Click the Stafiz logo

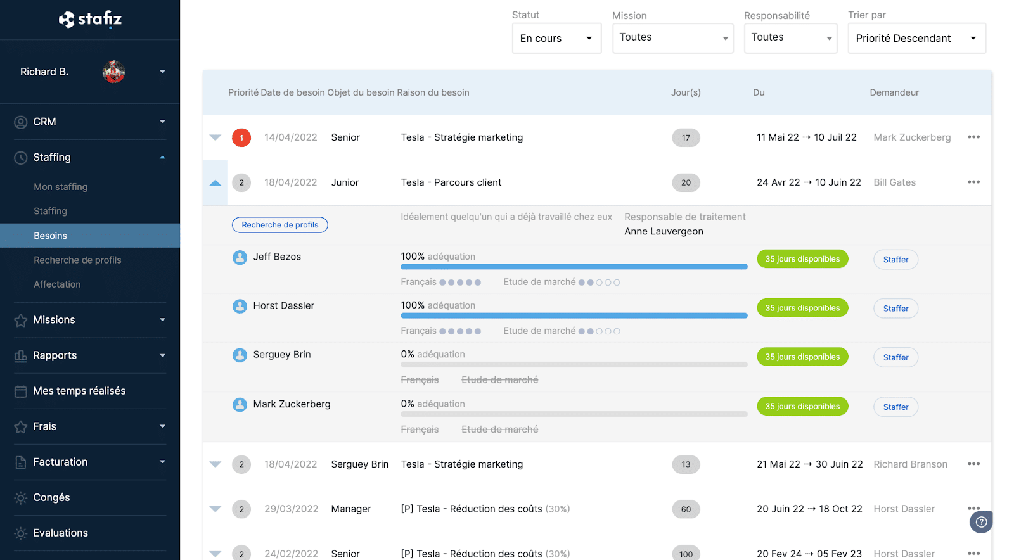90,20
